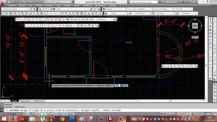Select the Hatch drawing tool

click(x=78, y=26)
